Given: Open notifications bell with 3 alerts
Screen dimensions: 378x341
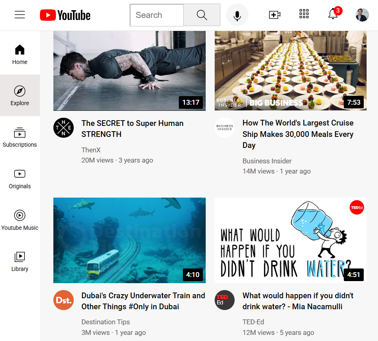Looking at the screenshot, I should pos(333,14).
